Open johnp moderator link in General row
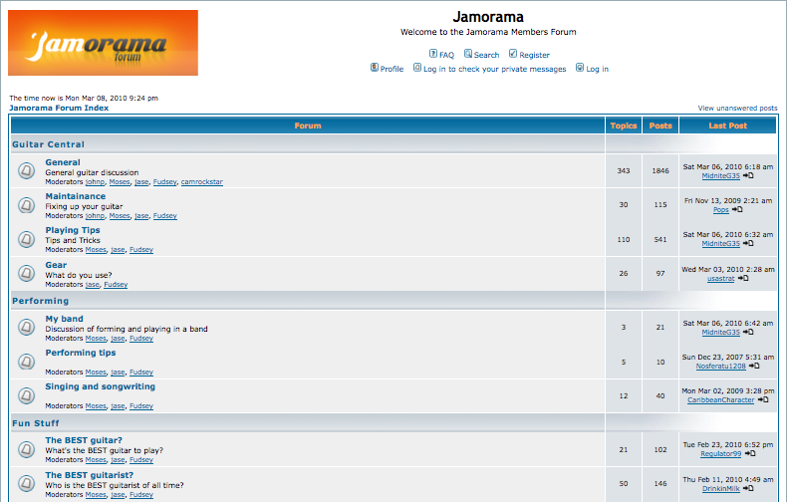Image resolution: width=787 pixels, height=502 pixels. click(x=95, y=181)
